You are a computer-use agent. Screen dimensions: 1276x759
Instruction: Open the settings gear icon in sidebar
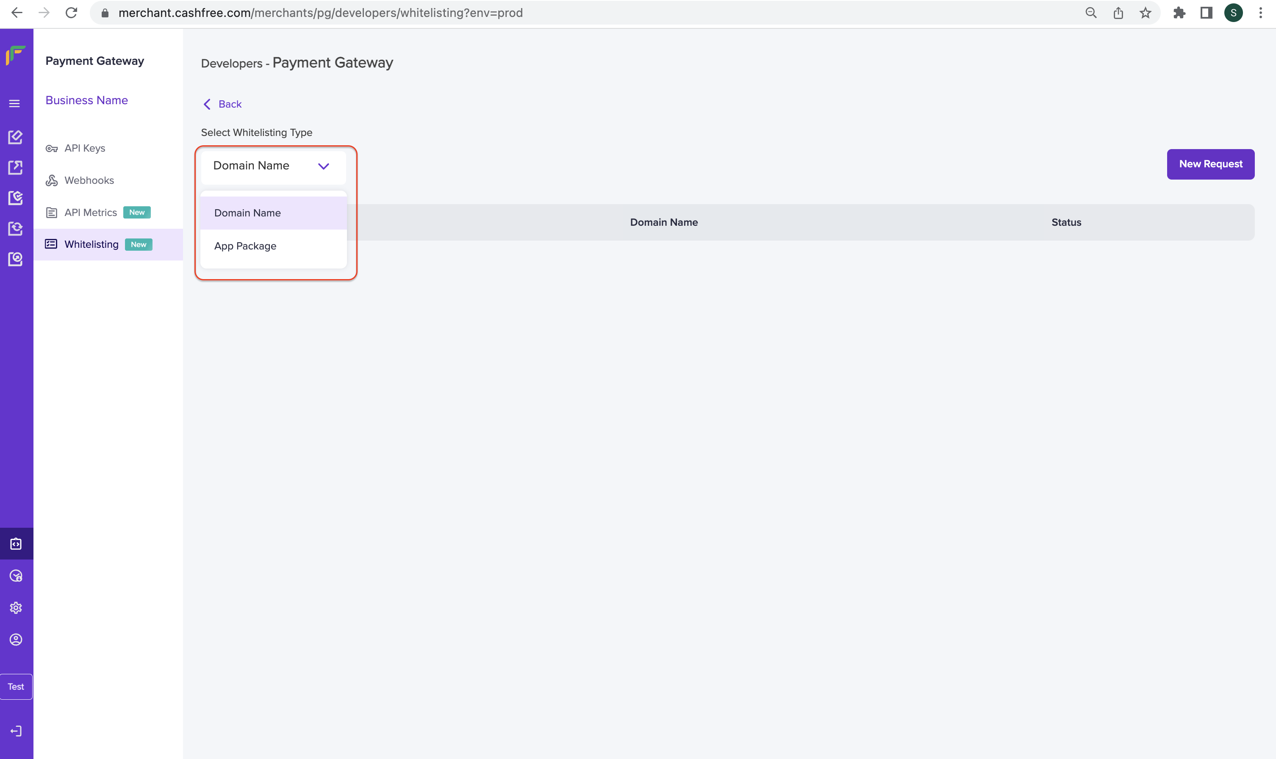click(16, 608)
